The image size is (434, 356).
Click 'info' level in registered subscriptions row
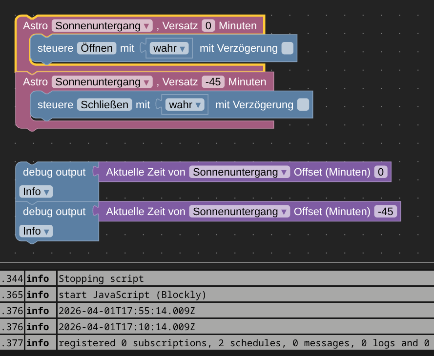(38, 343)
